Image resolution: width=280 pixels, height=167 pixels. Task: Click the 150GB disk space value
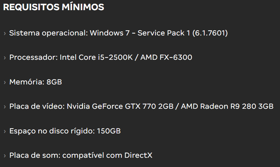(x=109, y=131)
